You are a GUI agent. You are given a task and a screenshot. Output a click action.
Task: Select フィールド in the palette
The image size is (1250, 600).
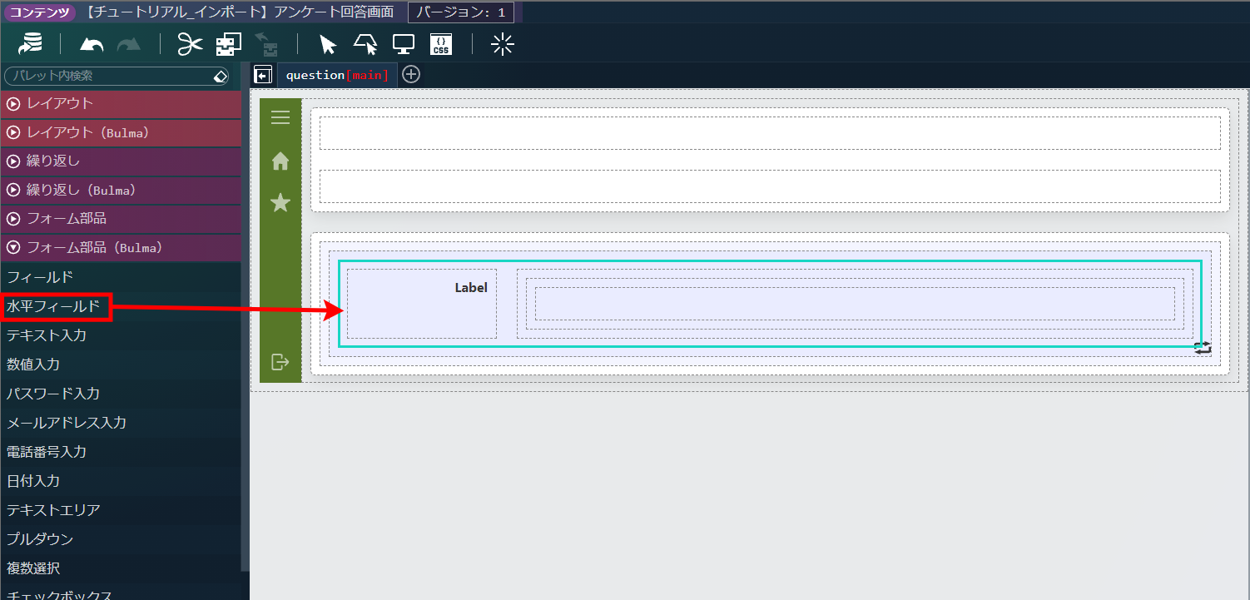tap(121, 277)
